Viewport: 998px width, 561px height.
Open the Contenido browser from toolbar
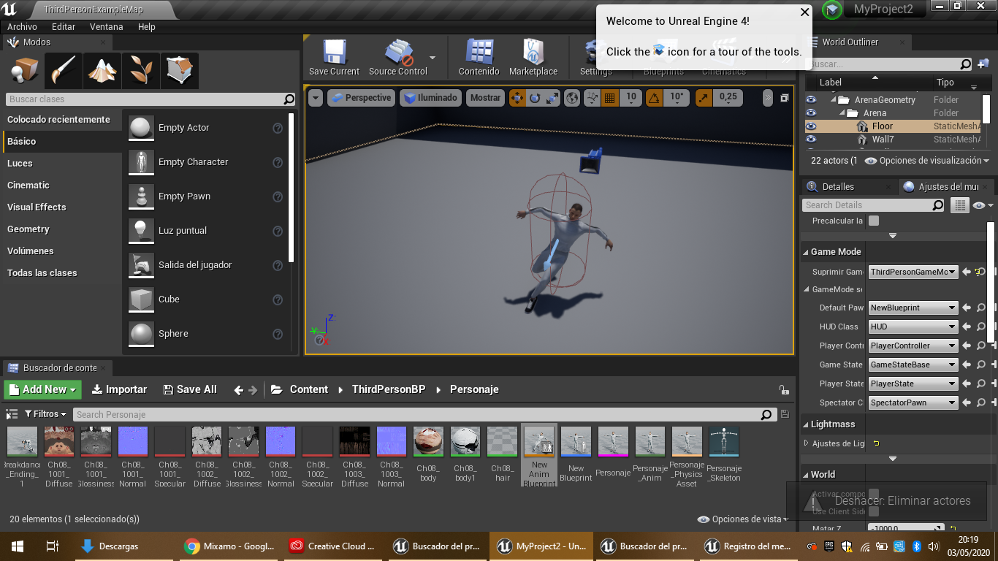click(x=478, y=57)
